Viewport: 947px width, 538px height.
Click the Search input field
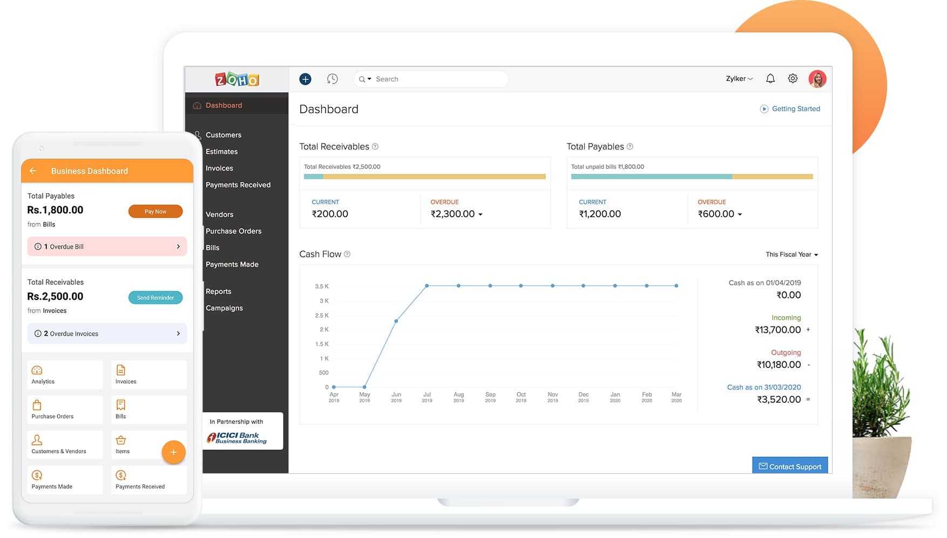(437, 79)
